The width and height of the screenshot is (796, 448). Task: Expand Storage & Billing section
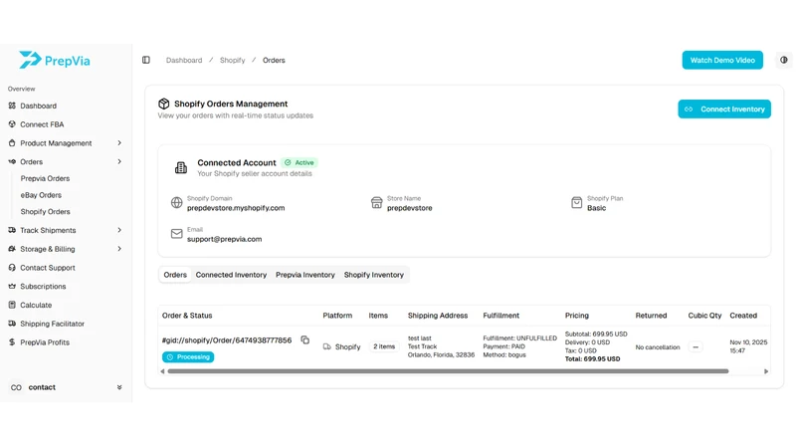point(65,249)
